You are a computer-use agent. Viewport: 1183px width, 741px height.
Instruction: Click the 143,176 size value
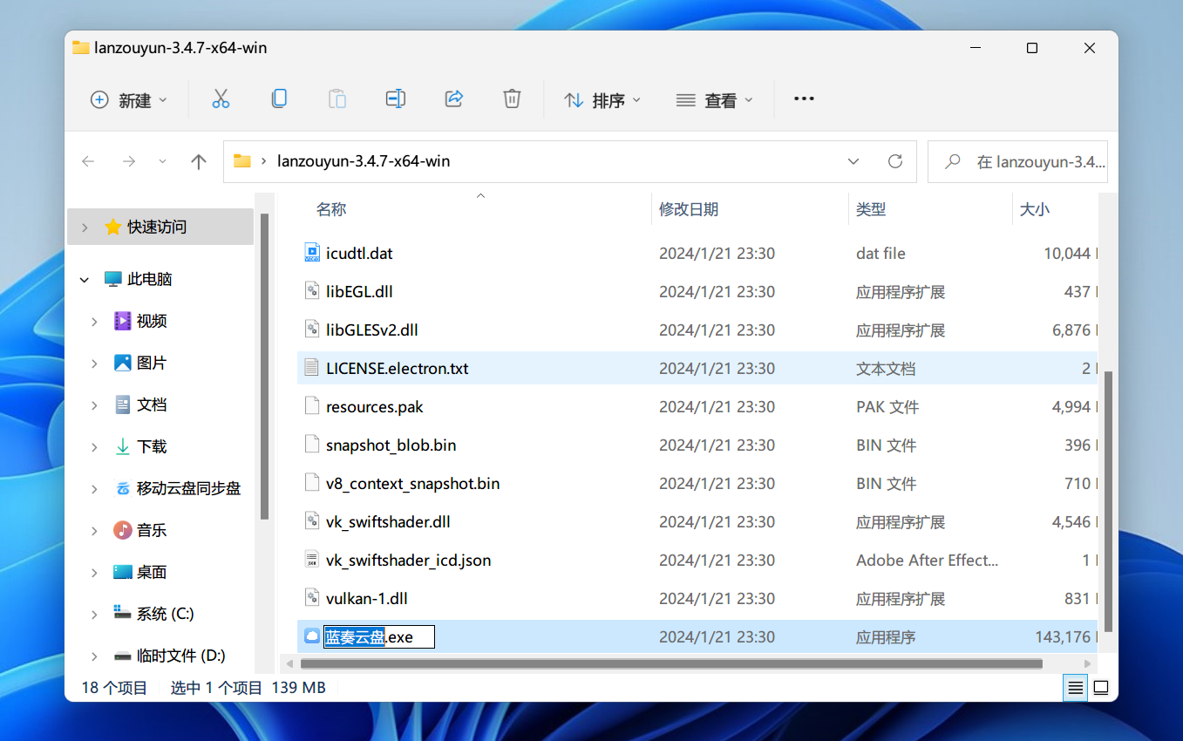coord(1063,637)
